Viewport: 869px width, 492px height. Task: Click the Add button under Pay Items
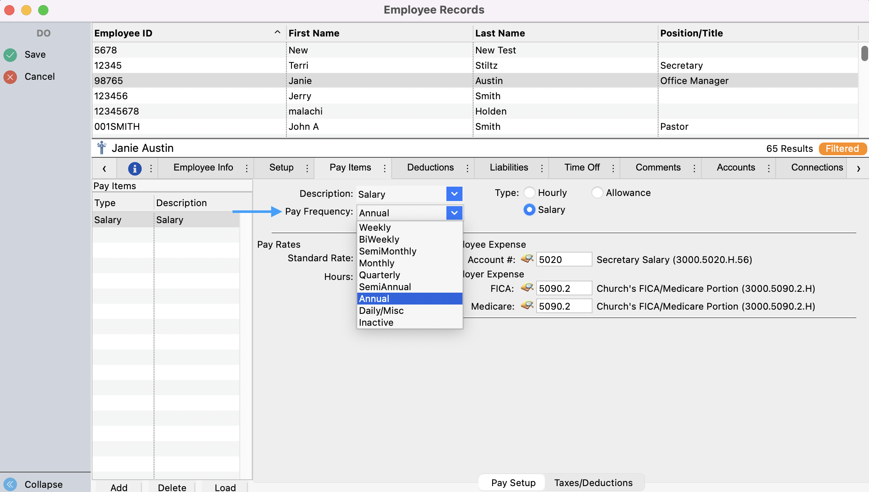[119, 487]
